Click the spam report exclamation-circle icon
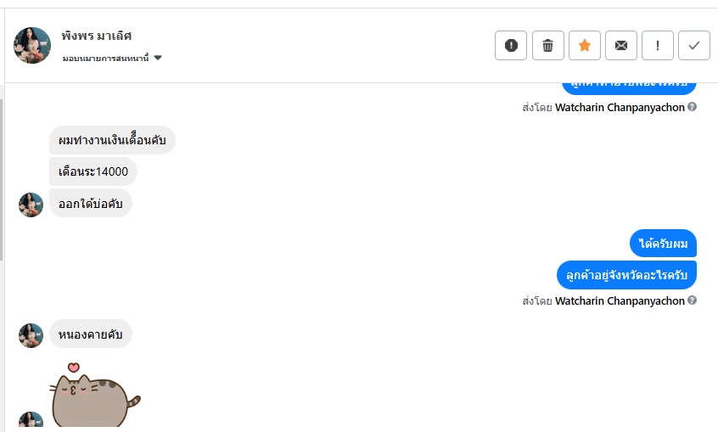This screenshot has height=432, width=718. point(511,46)
